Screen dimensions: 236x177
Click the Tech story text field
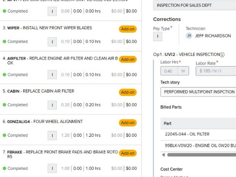[x=198, y=92]
